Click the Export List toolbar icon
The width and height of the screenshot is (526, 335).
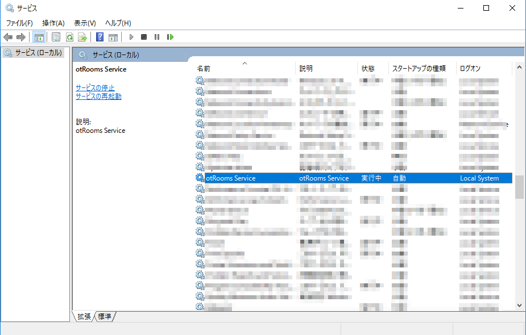point(82,37)
